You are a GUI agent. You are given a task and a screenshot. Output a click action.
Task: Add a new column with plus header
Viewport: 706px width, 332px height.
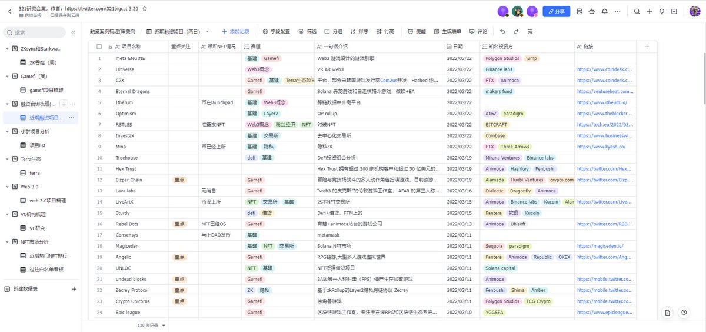[x=647, y=47]
